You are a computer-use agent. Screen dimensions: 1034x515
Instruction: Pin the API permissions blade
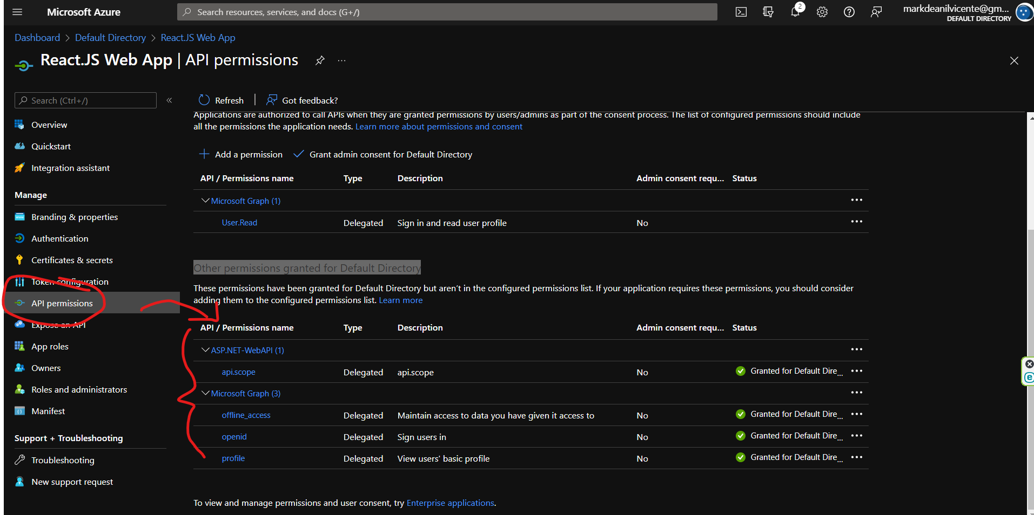[320, 60]
